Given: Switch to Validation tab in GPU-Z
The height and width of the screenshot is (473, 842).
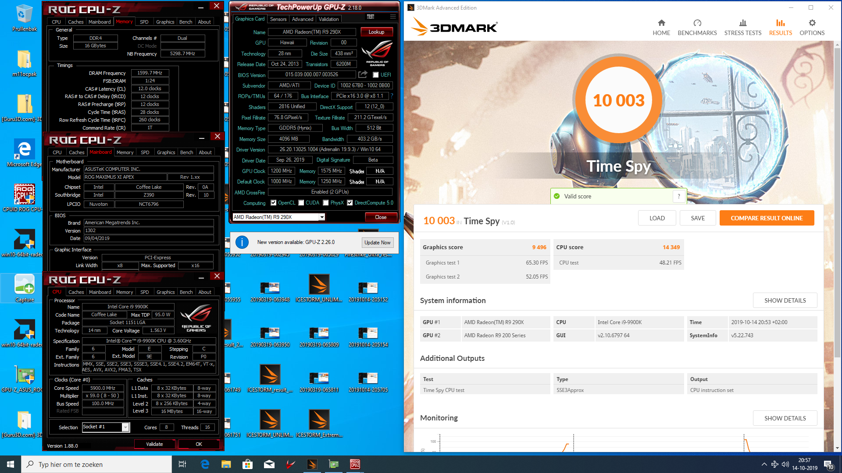Looking at the screenshot, I should (328, 19).
